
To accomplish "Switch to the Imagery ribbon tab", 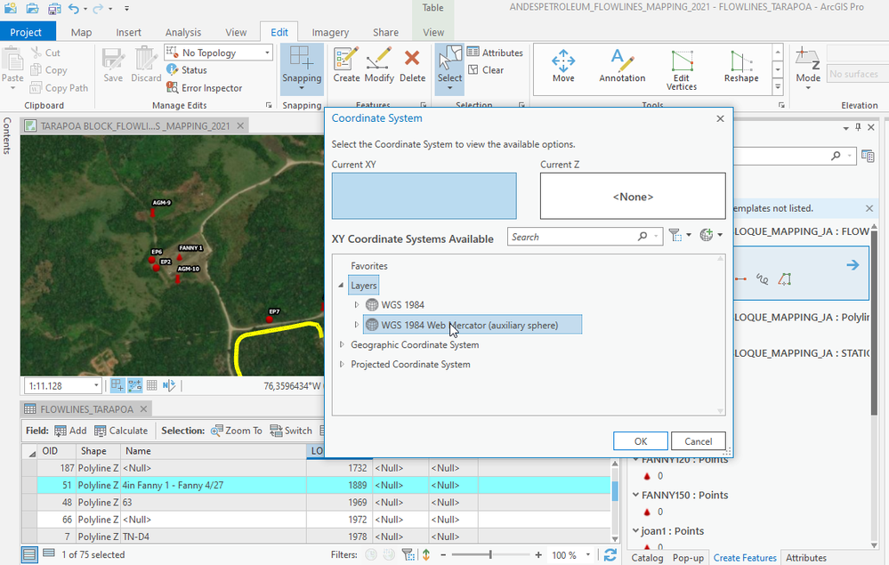I will (330, 32).
